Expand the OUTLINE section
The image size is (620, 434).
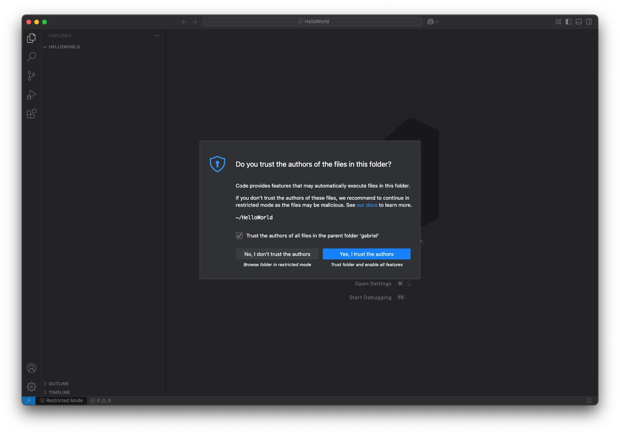[58, 384]
